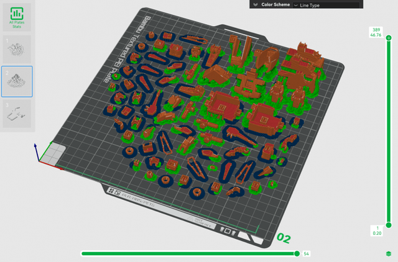398x262 pixels.
Task: Click the top layer value label 389
Action: pyautogui.click(x=376, y=30)
